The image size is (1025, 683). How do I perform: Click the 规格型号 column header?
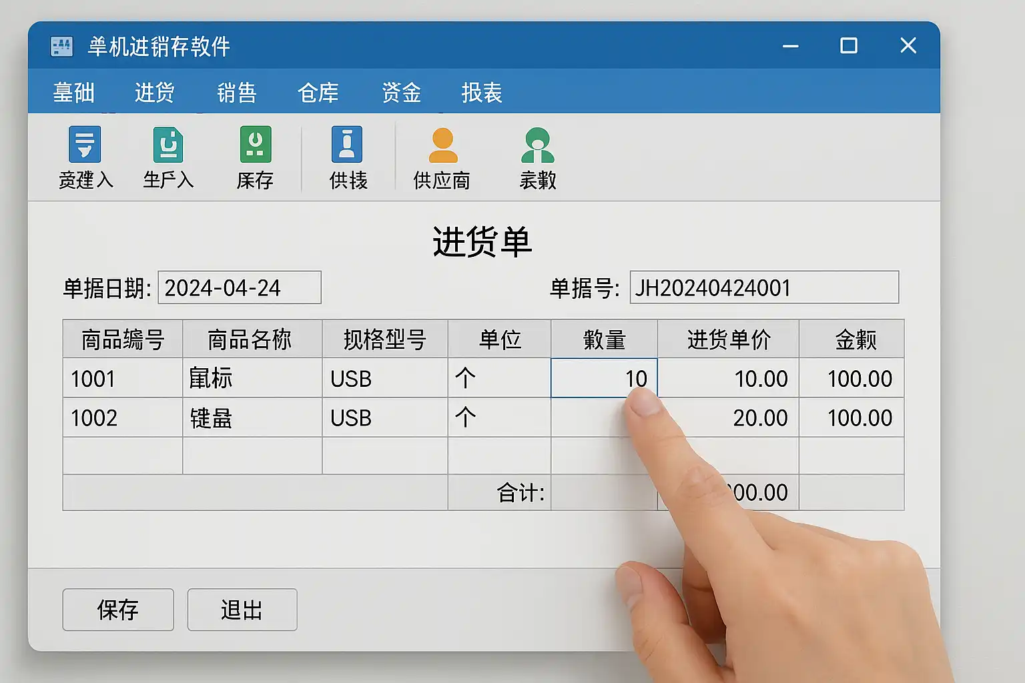[x=385, y=339]
